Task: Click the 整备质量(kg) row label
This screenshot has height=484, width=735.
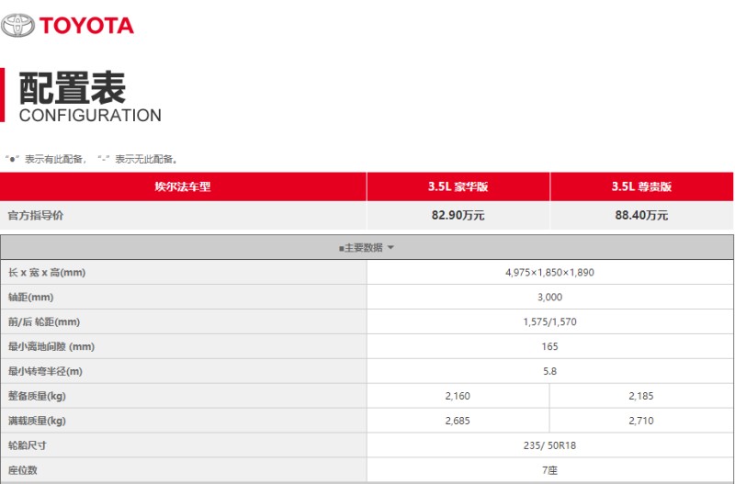Action: [x=37, y=396]
